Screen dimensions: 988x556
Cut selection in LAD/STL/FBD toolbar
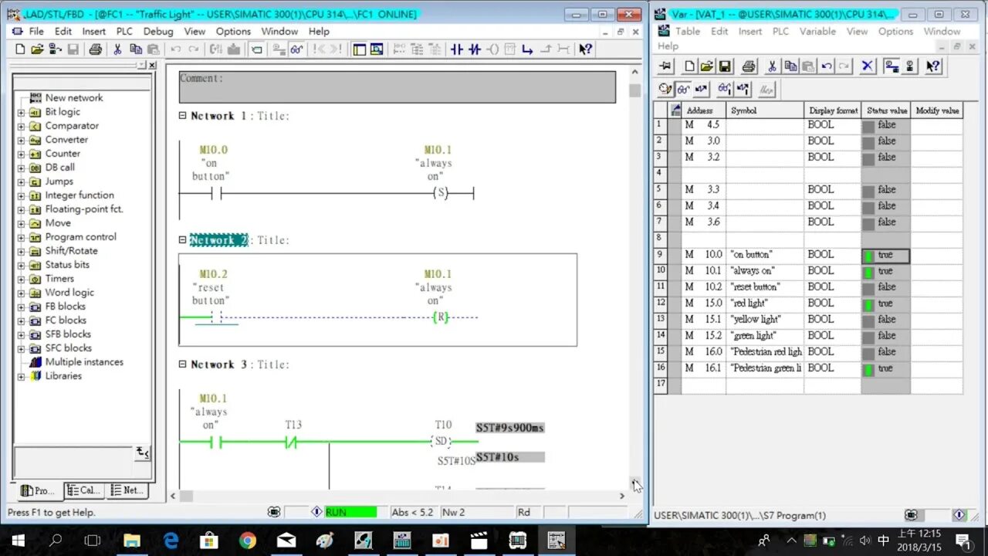(x=117, y=49)
